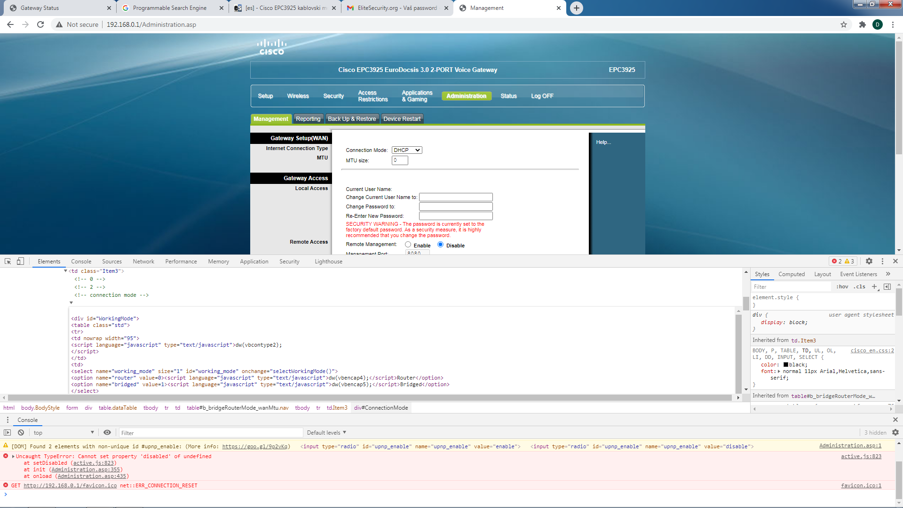Image resolution: width=903 pixels, height=508 pixels.
Task: Open the goo.gl/9p2vKq info link
Action: click(254, 446)
